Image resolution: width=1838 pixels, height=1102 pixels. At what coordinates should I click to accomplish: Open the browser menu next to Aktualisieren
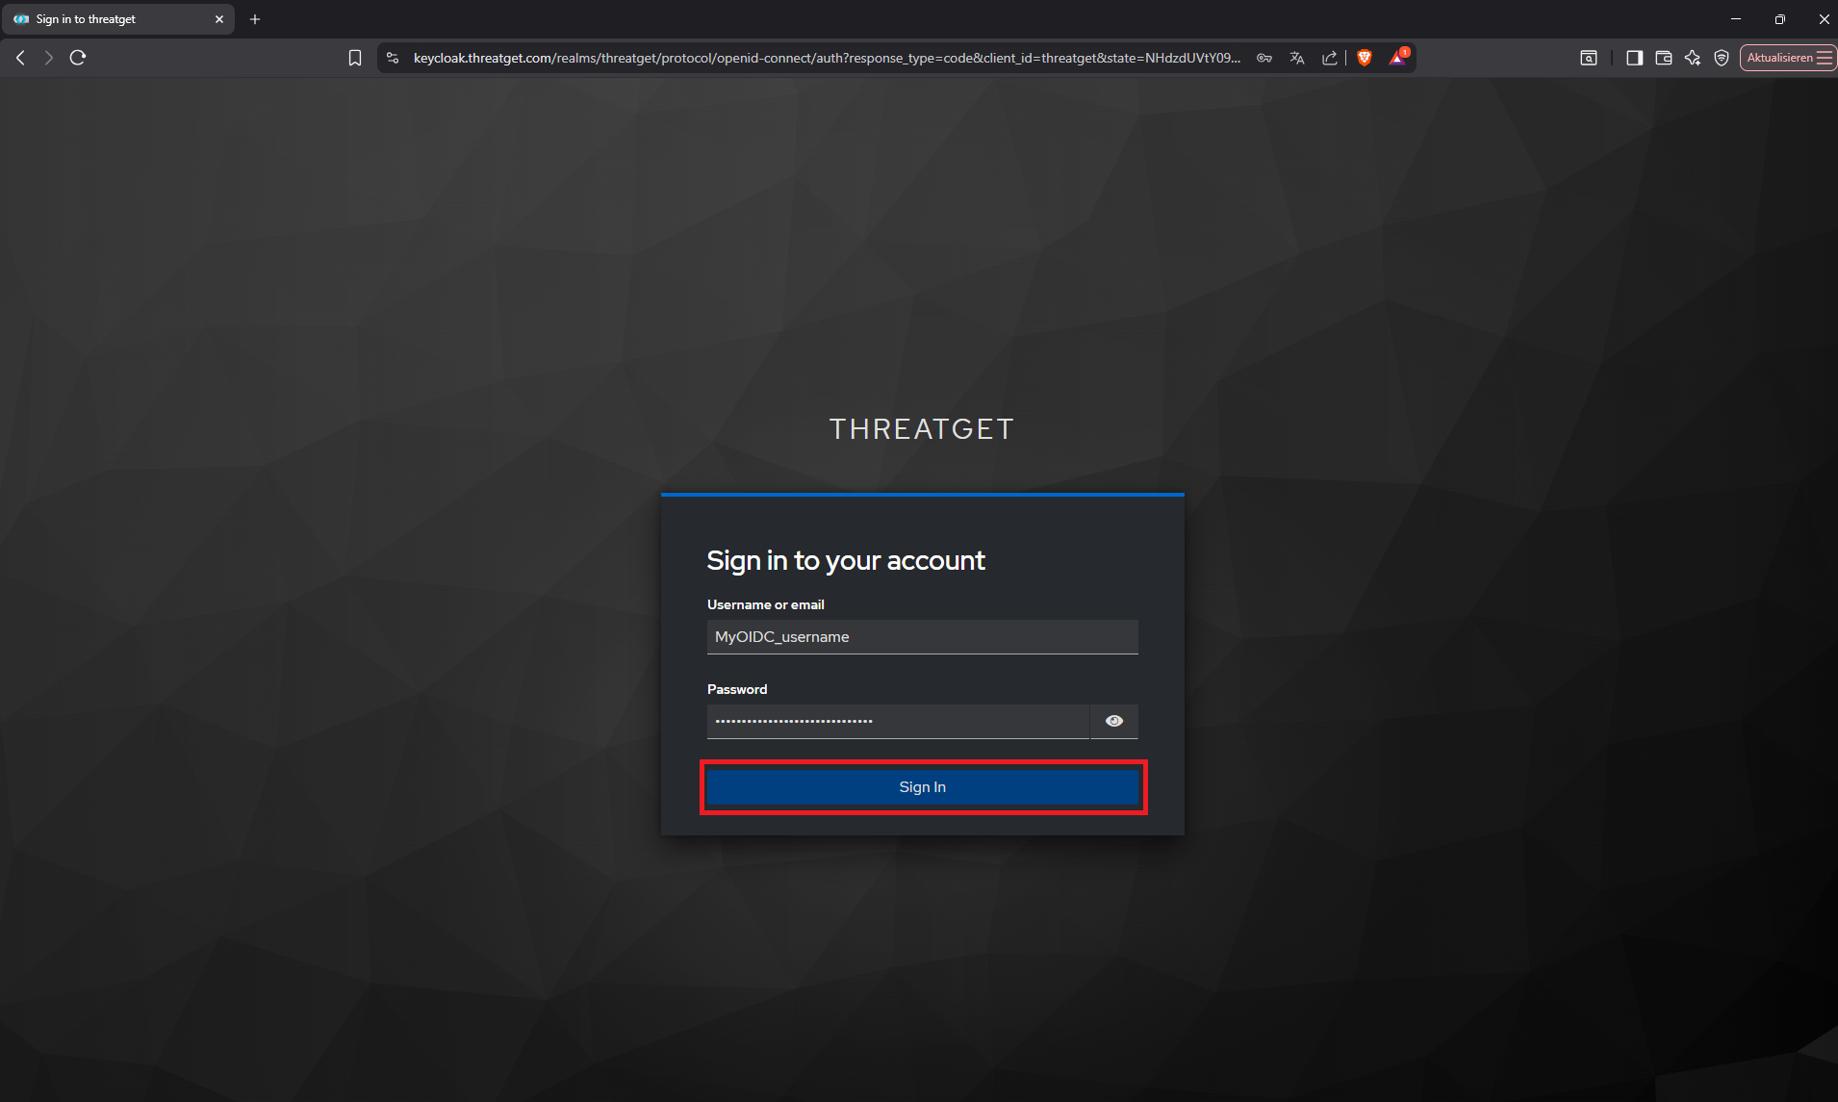click(1825, 58)
